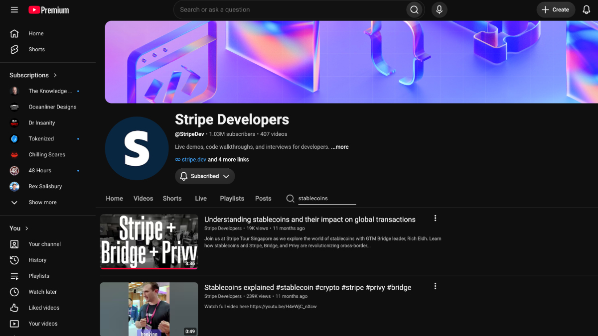The width and height of the screenshot is (598, 336).
Task: Open the hamburger guide menu
Action: tap(14, 10)
